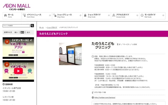Expand the モールガイド plus sign
This screenshot has height=105, width=168.
point(163,15)
